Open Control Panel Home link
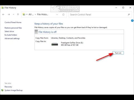 click(x=13, y=22)
